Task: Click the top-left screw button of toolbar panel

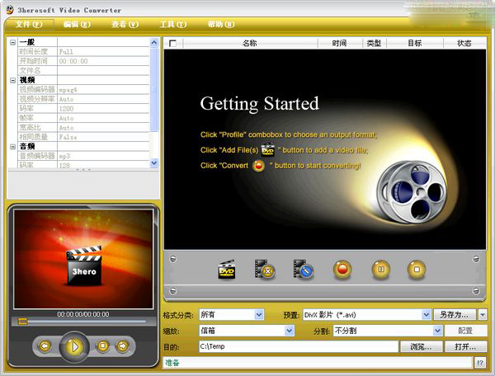Action: (x=173, y=259)
